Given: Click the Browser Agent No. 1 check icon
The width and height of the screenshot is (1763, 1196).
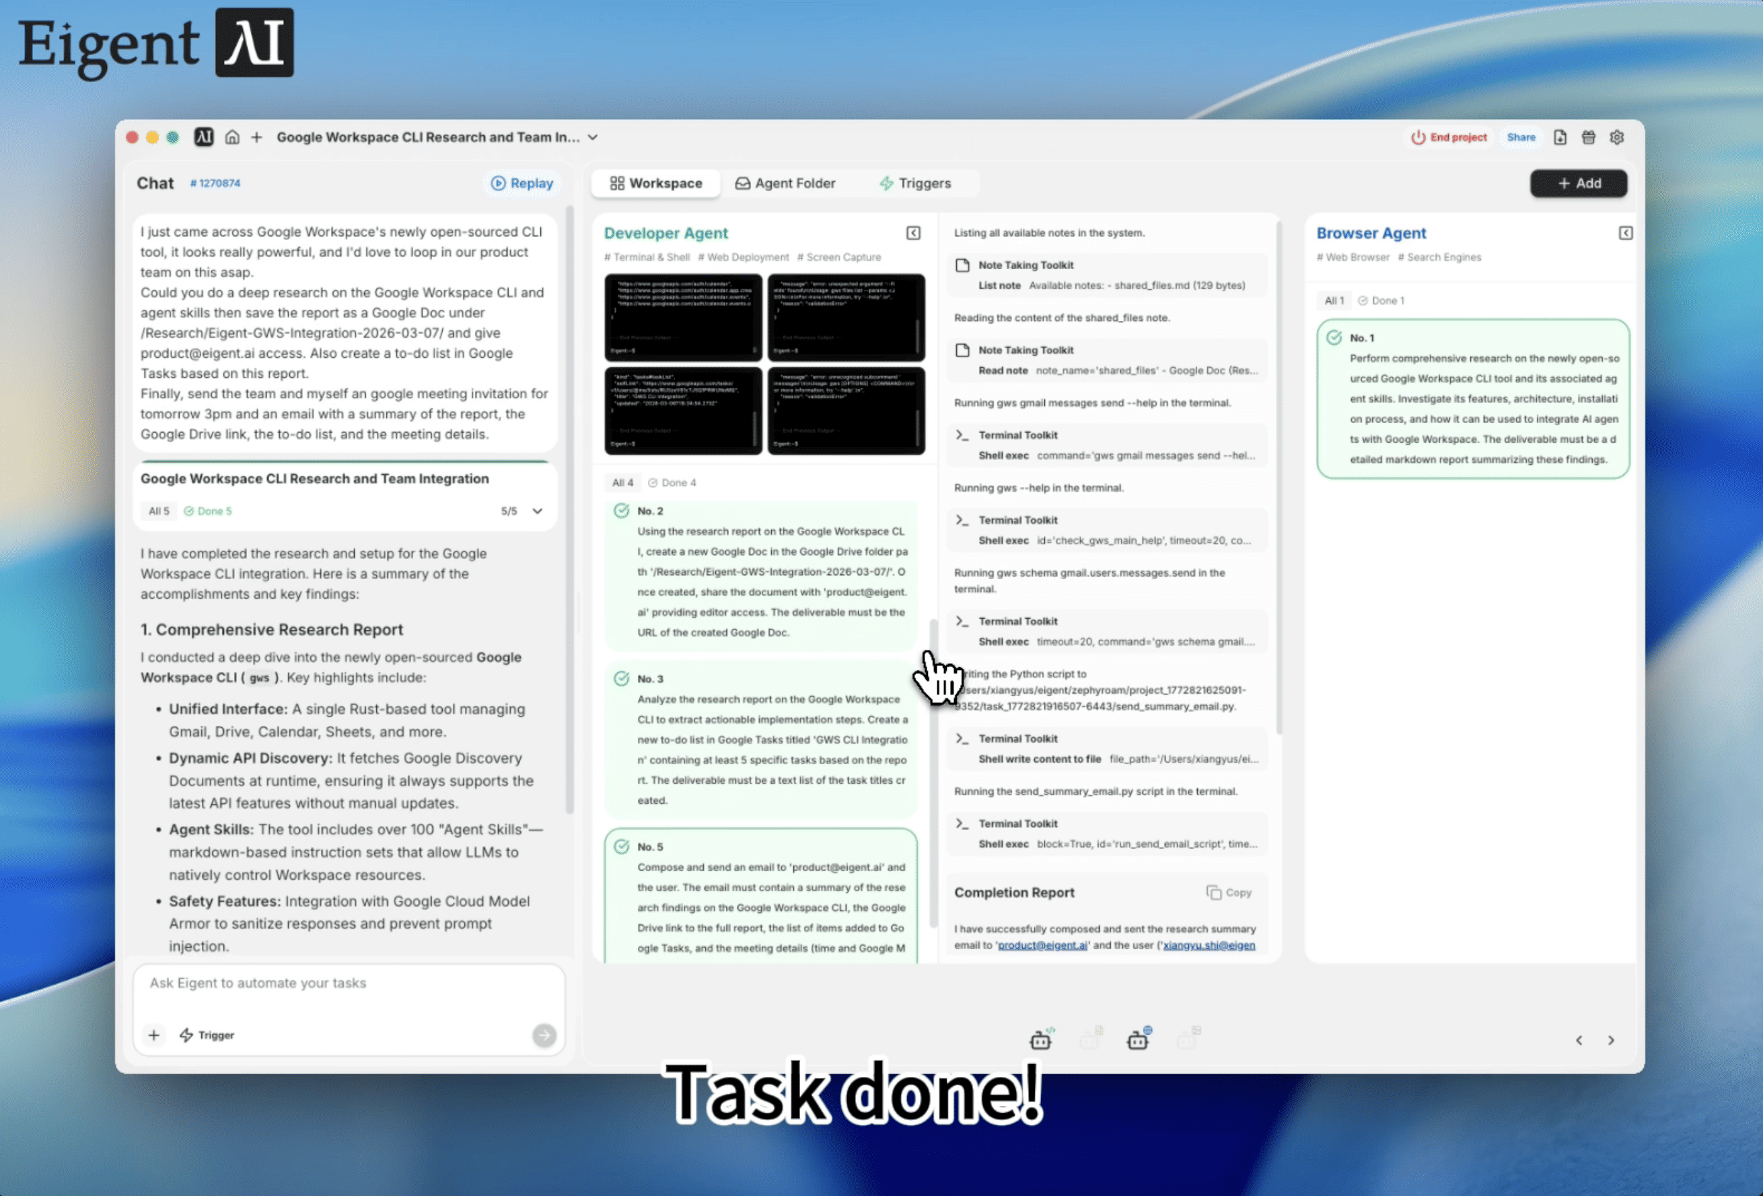Looking at the screenshot, I should pyautogui.click(x=1334, y=338).
